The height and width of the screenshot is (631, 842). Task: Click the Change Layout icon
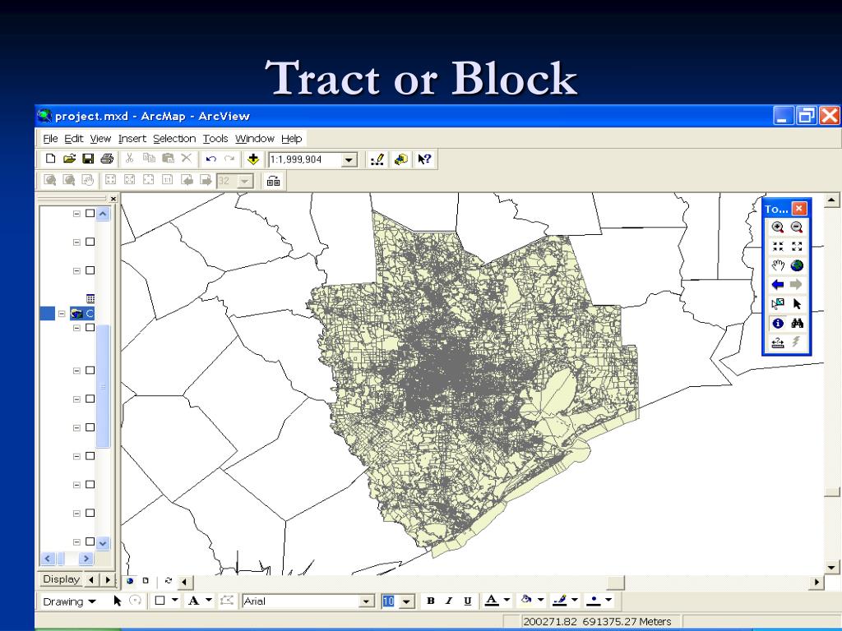[273, 181]
